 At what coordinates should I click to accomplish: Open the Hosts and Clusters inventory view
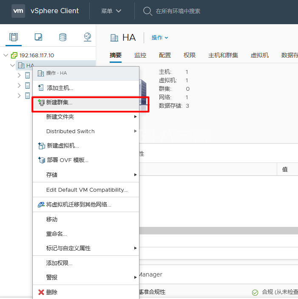click(x=14, y=37)
